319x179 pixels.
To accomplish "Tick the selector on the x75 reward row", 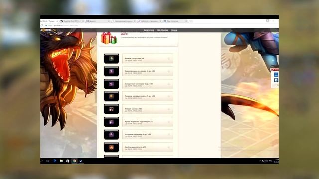I will point(168,122).
